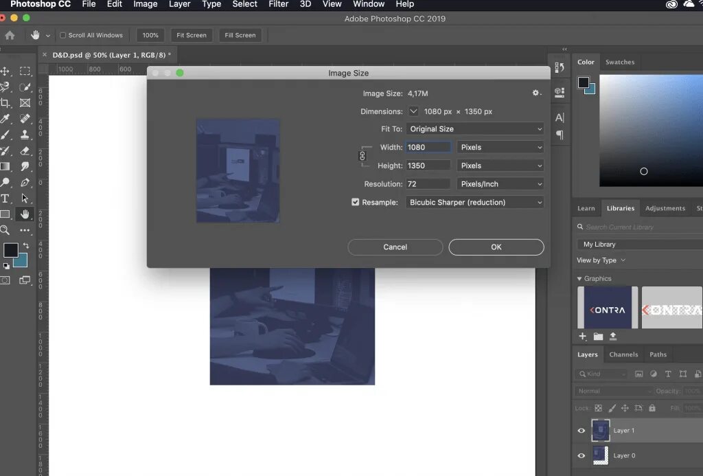703x476 pixels.
Task: Switch to the Adjustments tab
Action: 665,208
